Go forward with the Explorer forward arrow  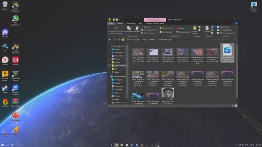(x=114, y=40)
